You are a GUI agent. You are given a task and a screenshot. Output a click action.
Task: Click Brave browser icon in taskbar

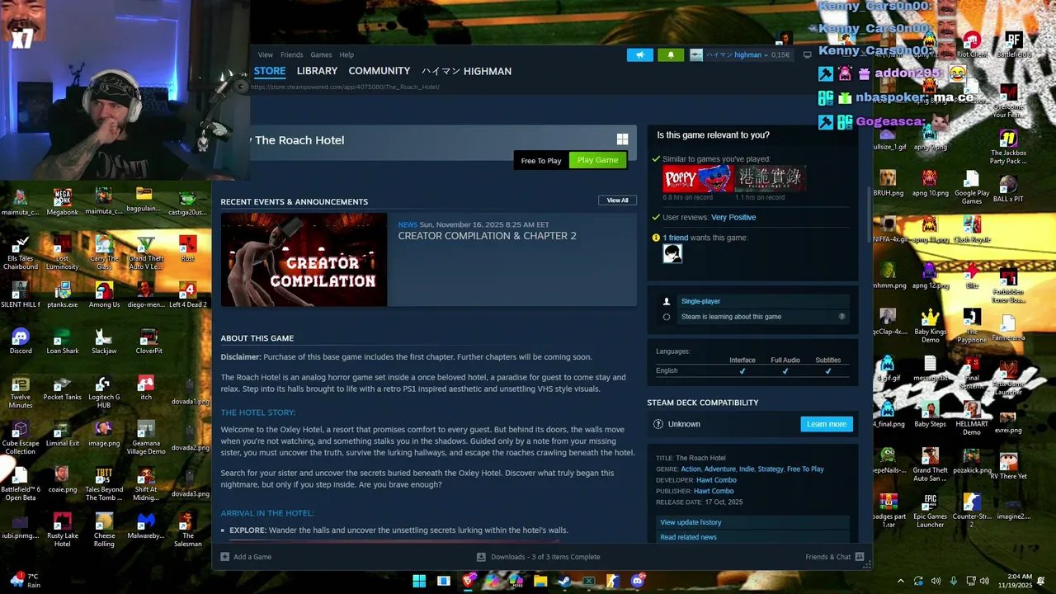(468, 581)
